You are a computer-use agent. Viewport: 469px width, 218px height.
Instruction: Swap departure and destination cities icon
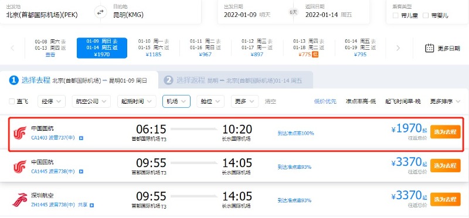click(x=100, y=12)
